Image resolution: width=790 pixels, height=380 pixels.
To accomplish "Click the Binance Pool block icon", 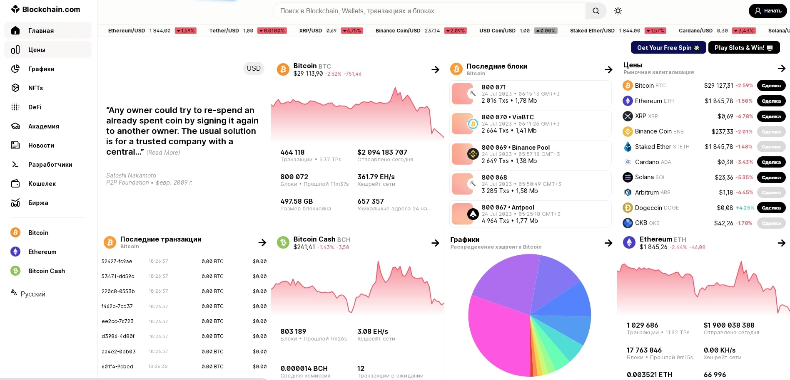I will (473, 154).
